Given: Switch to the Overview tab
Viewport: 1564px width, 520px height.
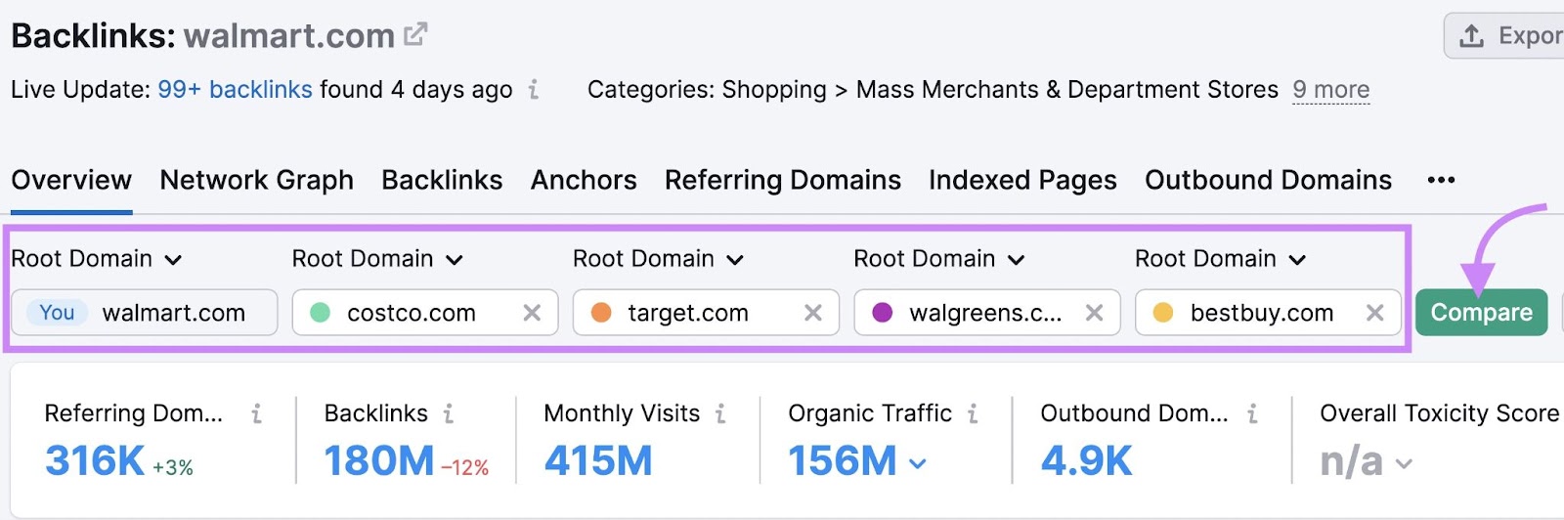Looking at the screenshot, I should 71,181.
